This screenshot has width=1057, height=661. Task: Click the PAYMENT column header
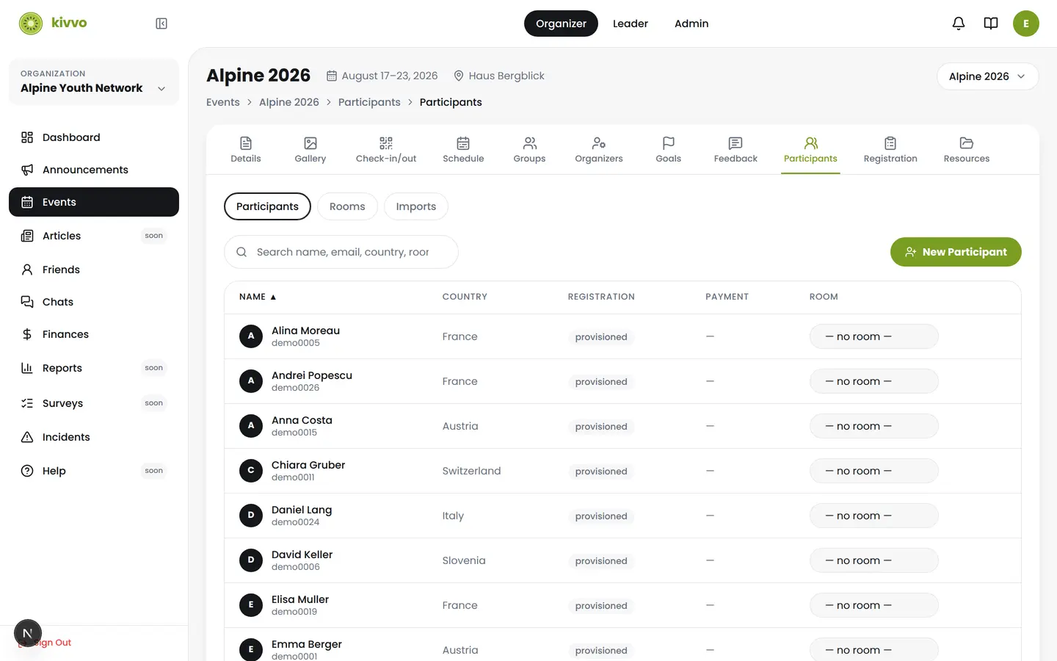coord(727,297)
